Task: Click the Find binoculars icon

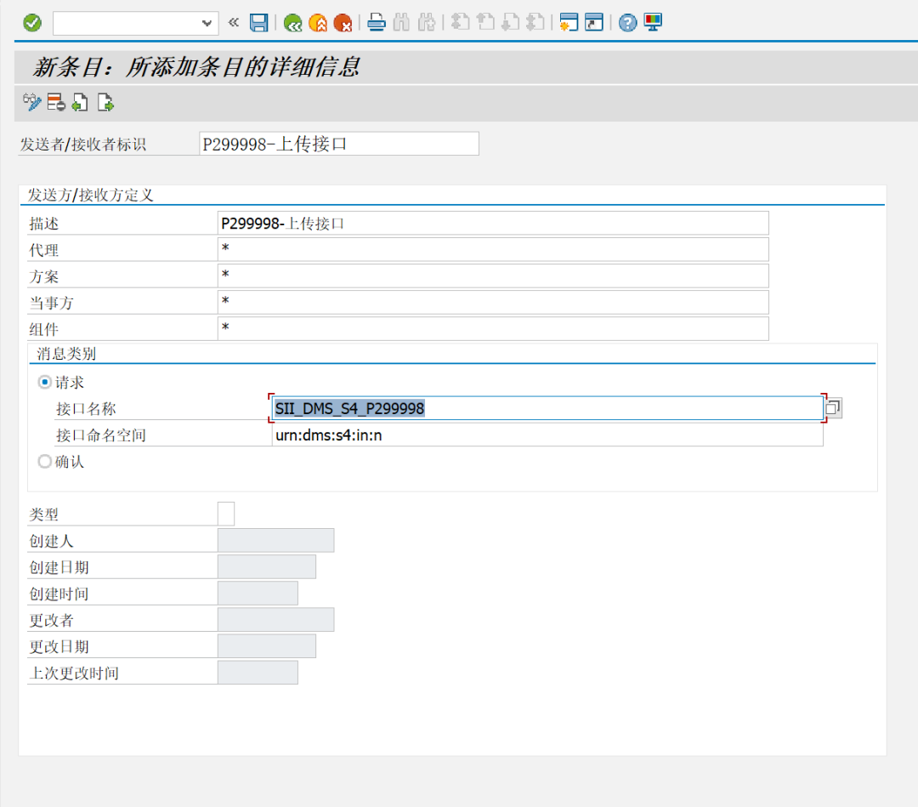Action: (401, 23)
